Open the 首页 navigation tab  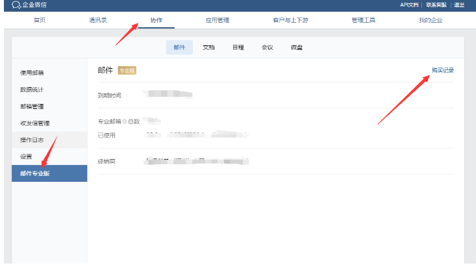[40, 20]
